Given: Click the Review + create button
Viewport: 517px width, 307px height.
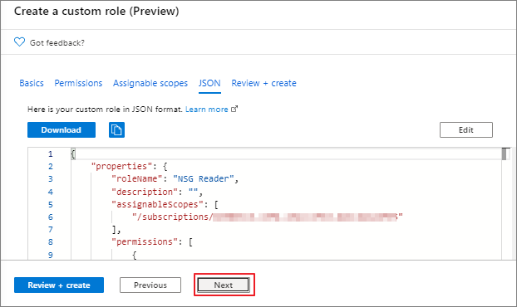Looking at the screenshot, I should pyautogui.click(x=59, y=285).
